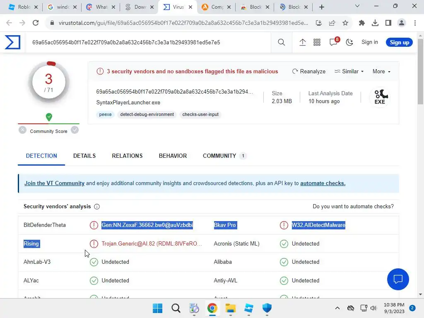Switch to the RELATIONS tab
This screenshot has width=424, height=318.
coord(127,156)
